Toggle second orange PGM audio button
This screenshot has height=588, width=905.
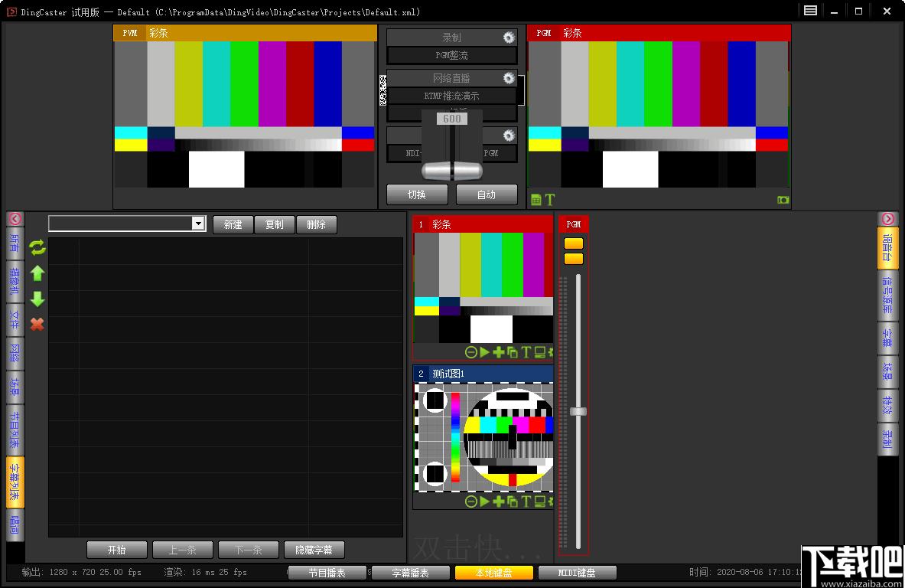coord(574,258)
